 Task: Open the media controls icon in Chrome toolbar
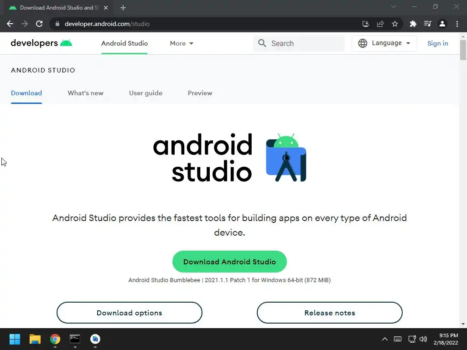click(427, 24)
